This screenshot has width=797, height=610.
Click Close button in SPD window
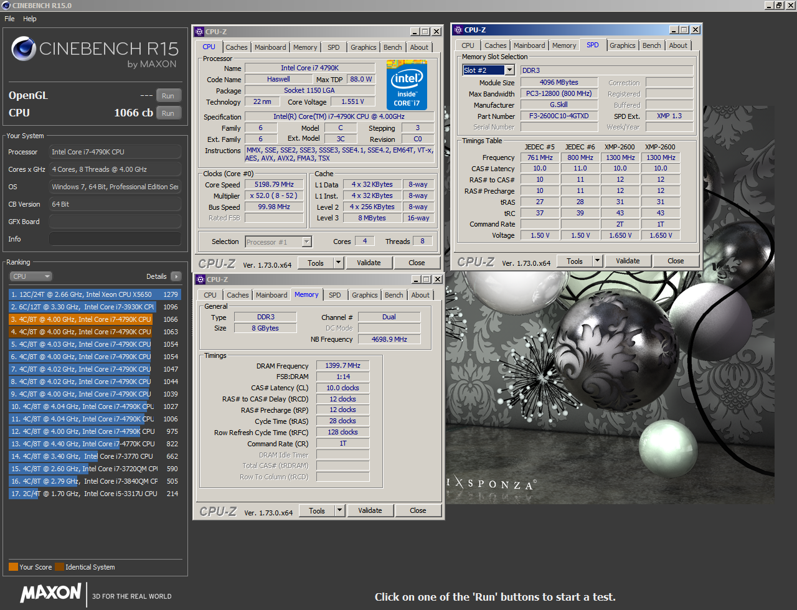(x=676, y=261)
